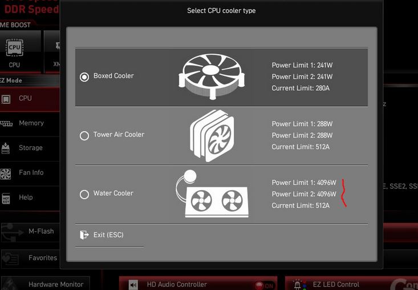This screenshot has height=290, width=418.
Task: Open the Favorites panel
Action: (x=30, y=258)
